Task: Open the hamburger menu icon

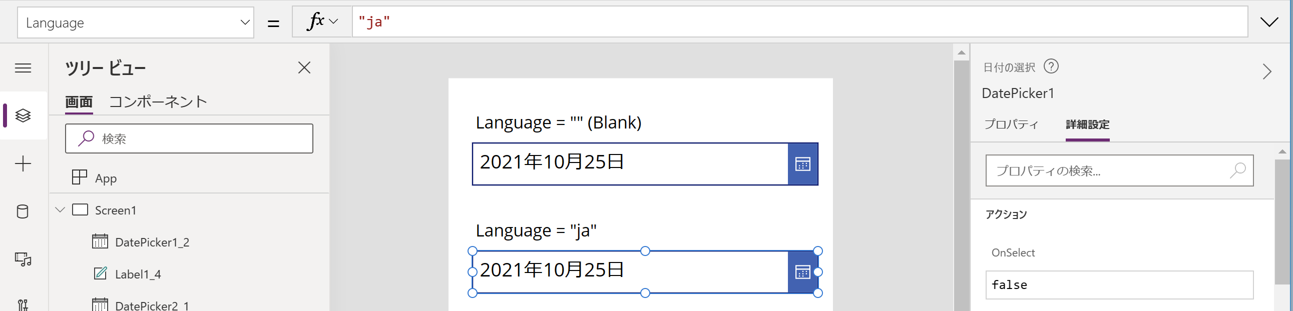Action: (x=23, y=67)
